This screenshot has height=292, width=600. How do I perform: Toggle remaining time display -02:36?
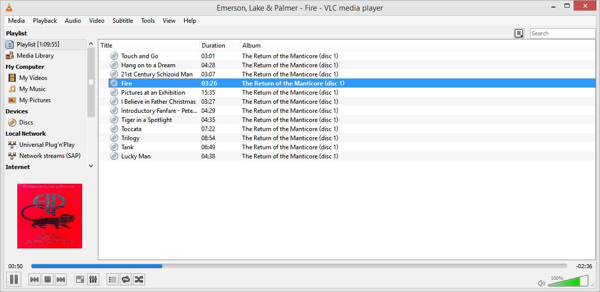point(584,266)
